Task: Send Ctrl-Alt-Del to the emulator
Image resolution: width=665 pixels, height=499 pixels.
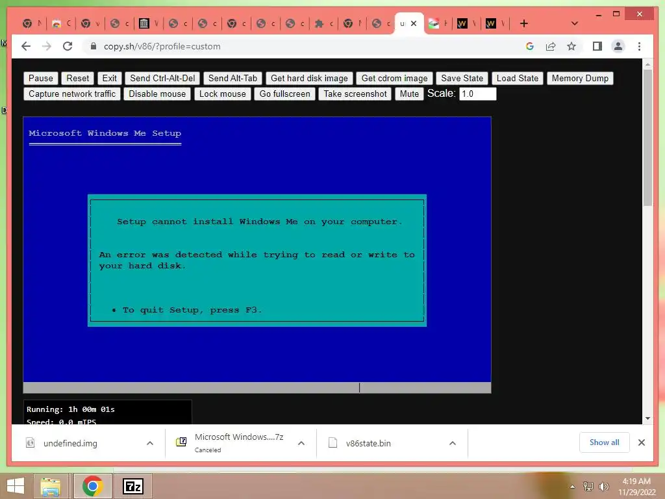Action: point(162,78)
